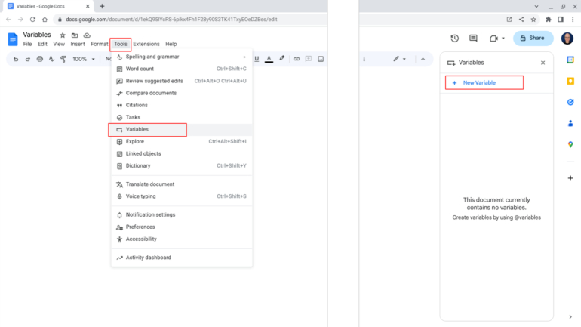Click the highlight color pen icon
Viewport: 581px width, 327px height.
(282, 59)
